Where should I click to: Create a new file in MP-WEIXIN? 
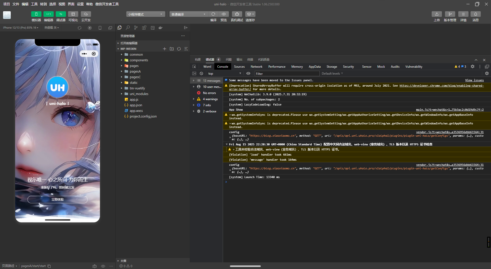(164, 49)
